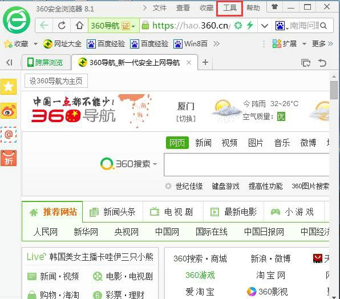Viewport: 340px width, 299px height.
Task: Switch to the 推荐网站 tab
Action: click(x=52, y=212)
